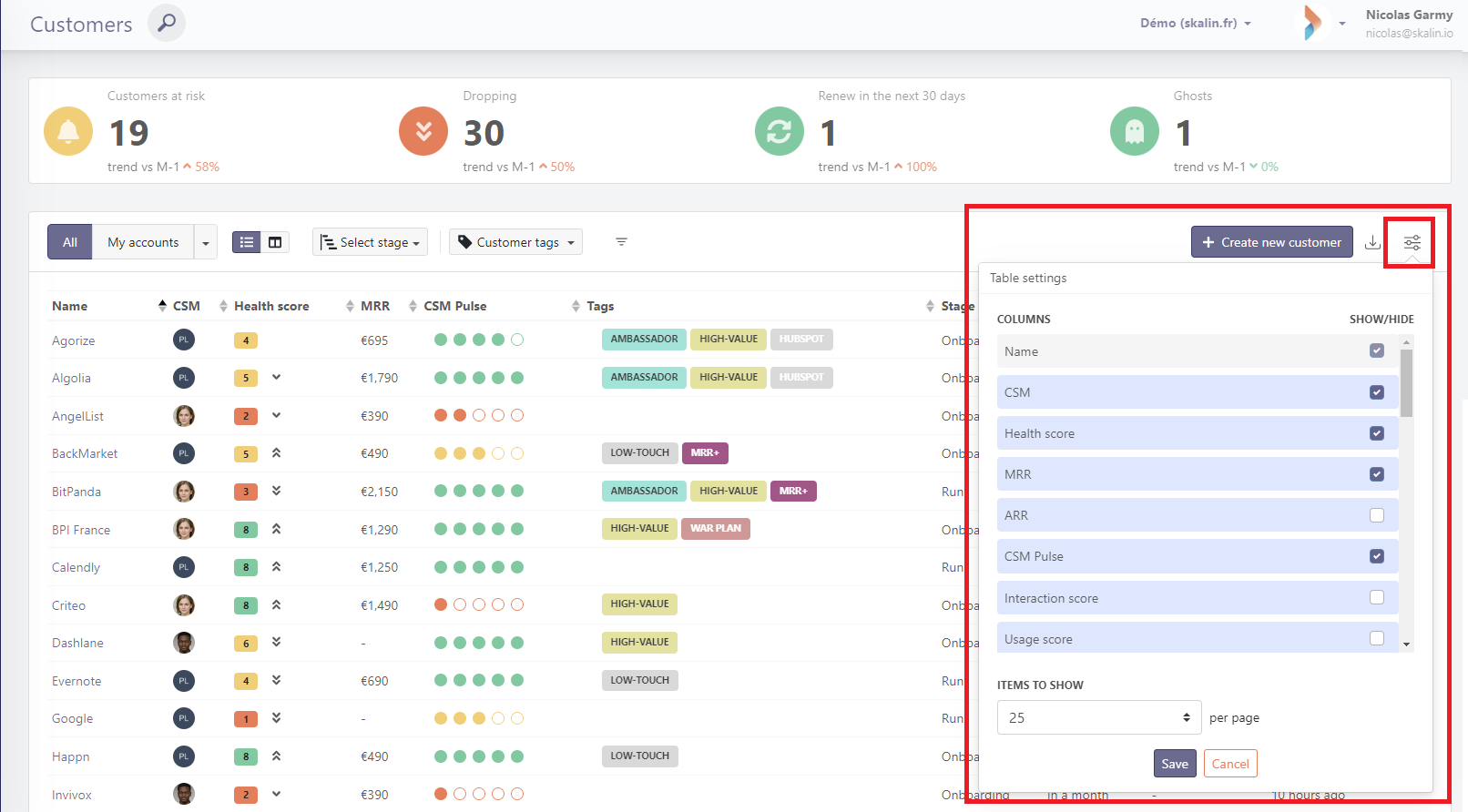Click the Ghosts icon
The height and width of the screenshot is (812, 1468).
[x=1135, y=131]
